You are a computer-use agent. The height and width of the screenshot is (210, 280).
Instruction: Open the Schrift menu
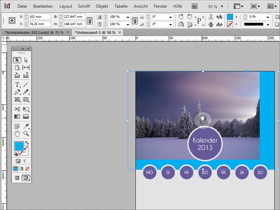click(x=84, y=6)
